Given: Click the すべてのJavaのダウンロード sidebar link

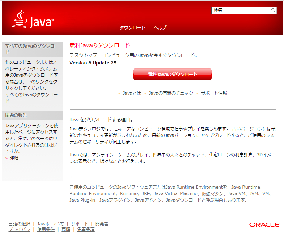Looking at the screenshot, I should (31, 98).
